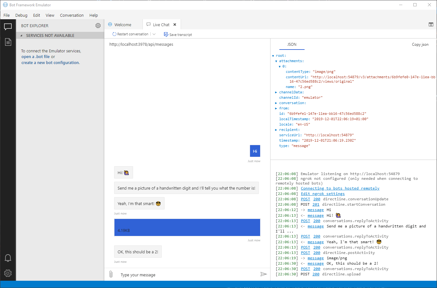The width and height of the screenshot is (437, 288).
Task: Open Emulator settings gear in bottom sidebar
Action: (8, 273)
